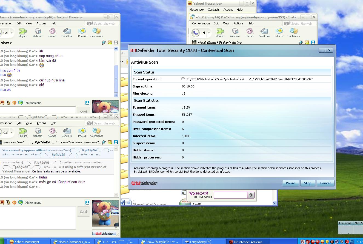
Task: Click the envelope icon beside the Hoan a name
Action: tap(110, 42)
